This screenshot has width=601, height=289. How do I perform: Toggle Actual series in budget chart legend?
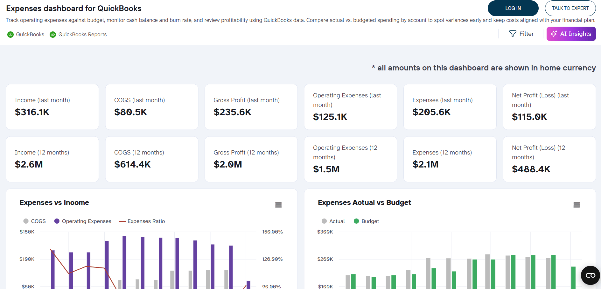pos(333,221)
